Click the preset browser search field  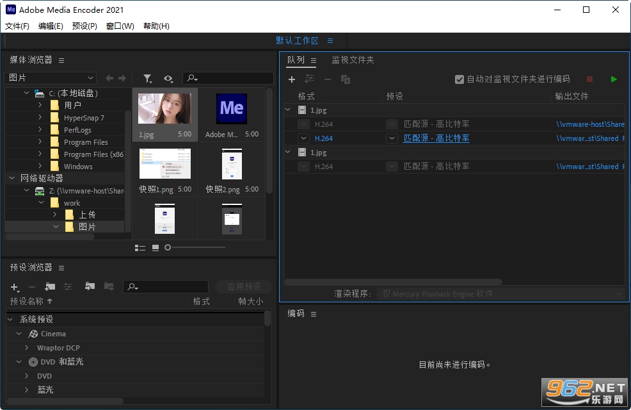click(165, 287)
